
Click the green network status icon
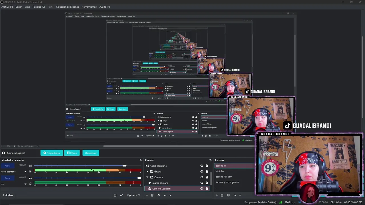coord(280,202)
